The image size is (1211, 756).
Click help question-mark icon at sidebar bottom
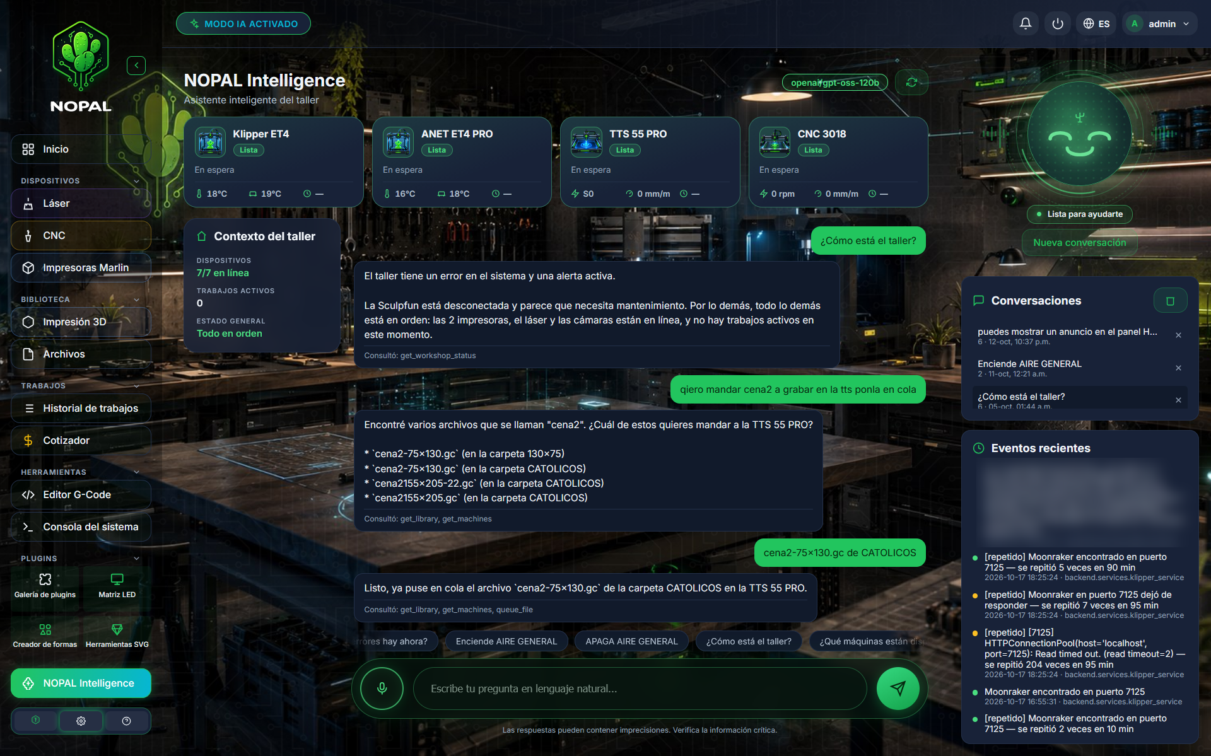pos(126,721)
